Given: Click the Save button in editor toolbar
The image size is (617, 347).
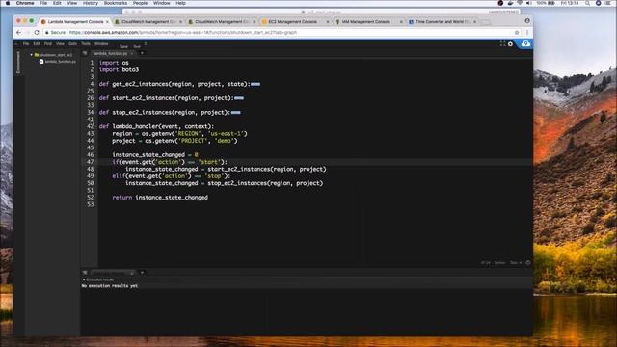Looking at the screenshot, I should click(123, 46).
